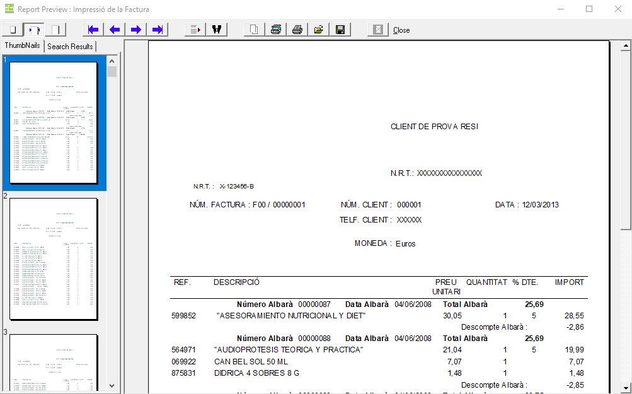Open printer setup dialog
This screenshot has width=632, height=394.
(x=276, y=30)
